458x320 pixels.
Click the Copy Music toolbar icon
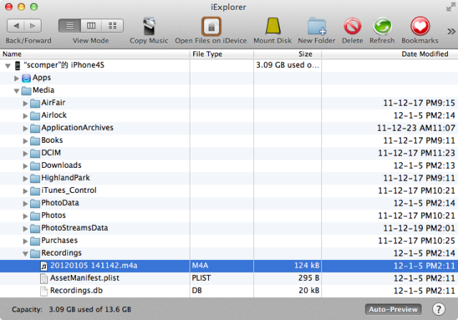149,26
